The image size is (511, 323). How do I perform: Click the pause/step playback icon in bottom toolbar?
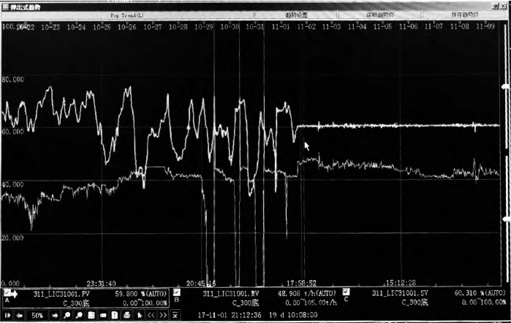(x=7, y=315)
